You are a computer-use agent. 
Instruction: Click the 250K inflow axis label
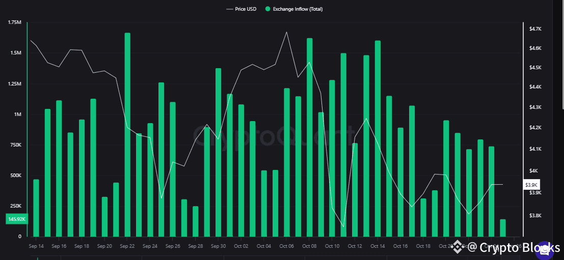click(16, 206)
